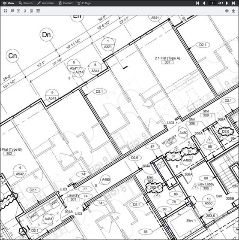Click the '21'-10"' dimension text

[x=57, y=62]
